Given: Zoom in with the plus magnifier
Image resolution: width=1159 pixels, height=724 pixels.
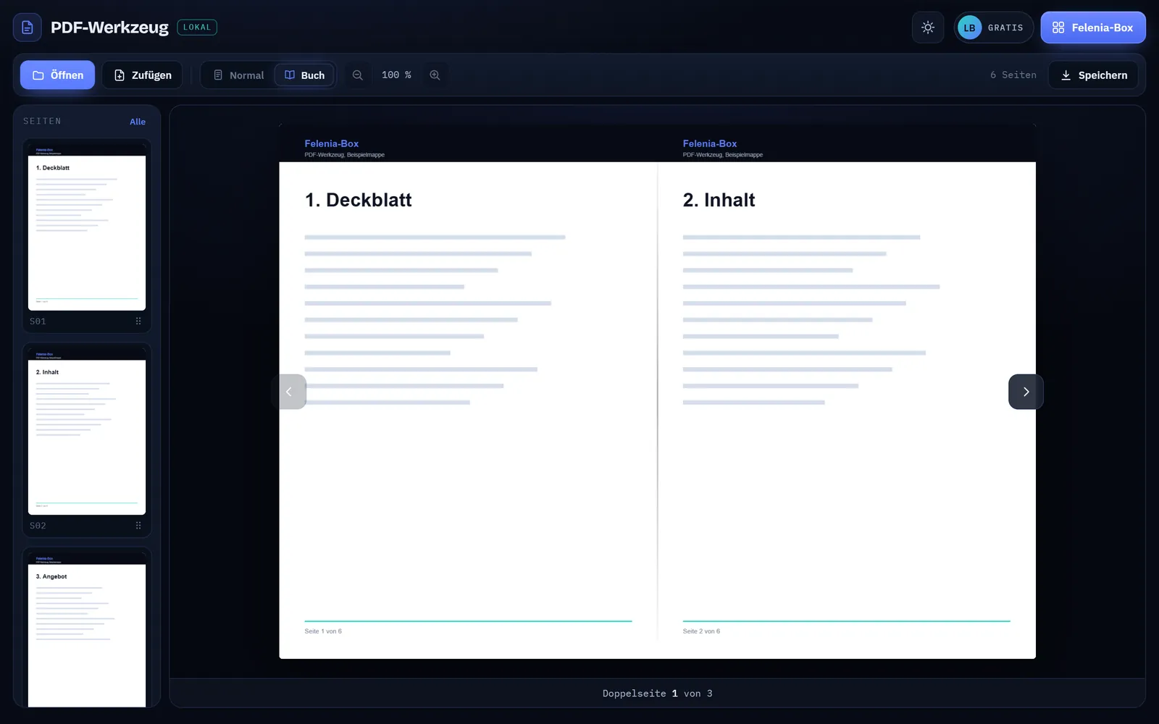Looking at the screenshot, I should pos(435,75).
